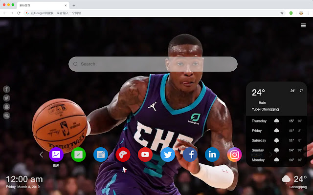Click the Twitter icon in left sidebar
Viewport: 313px width, 195px height.
[x=6, y=98]
